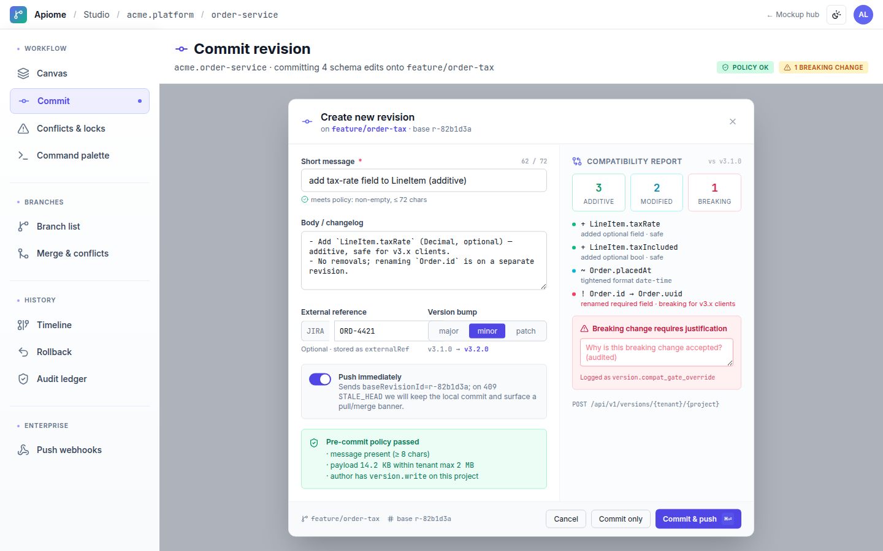Viewport: 883px width, 551px height.
Task: Click the feature/order-tax branch link in the dialog header
Action: point(369,129)
